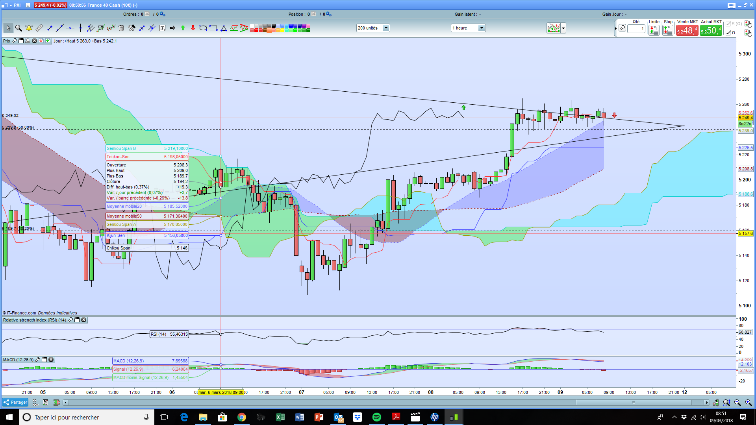Toggle MACD panel window mode icon
756x425 pixels.
[44, 360]
